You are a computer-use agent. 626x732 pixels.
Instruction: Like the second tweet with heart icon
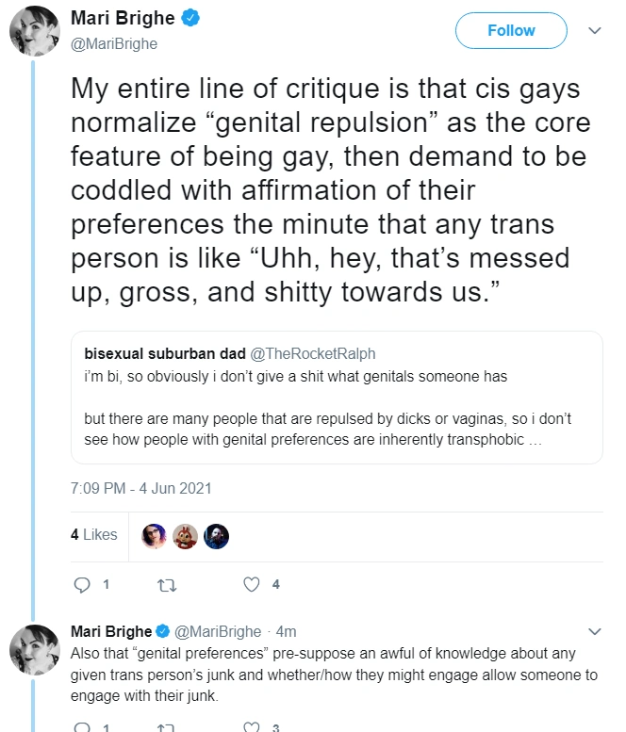pyautogui.click(x=252, y=727)
